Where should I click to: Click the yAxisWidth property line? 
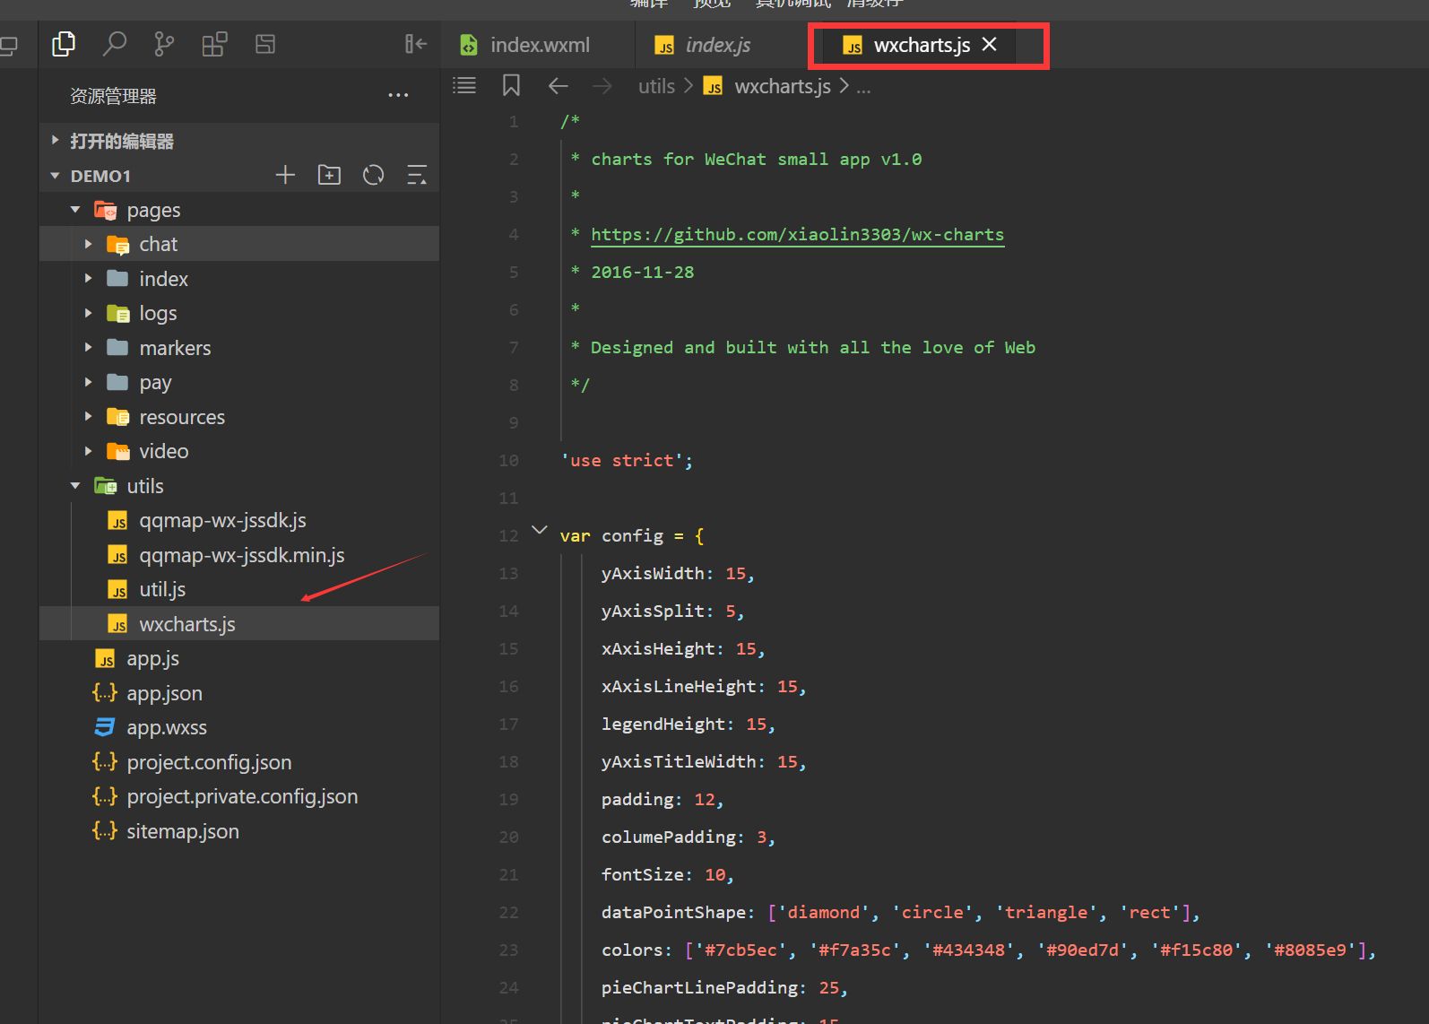pos(678,573)
